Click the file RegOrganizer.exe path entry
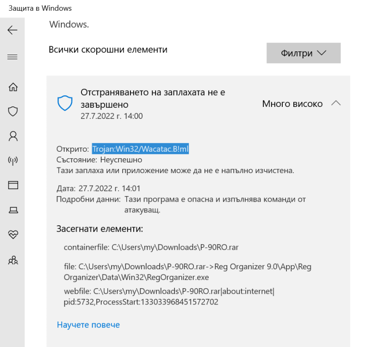This screenshot has height=347, width=372. pos(187,272)
